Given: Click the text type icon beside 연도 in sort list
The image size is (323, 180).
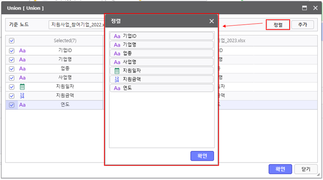Looking at the screenshot, I should click(x=117, y=88).
